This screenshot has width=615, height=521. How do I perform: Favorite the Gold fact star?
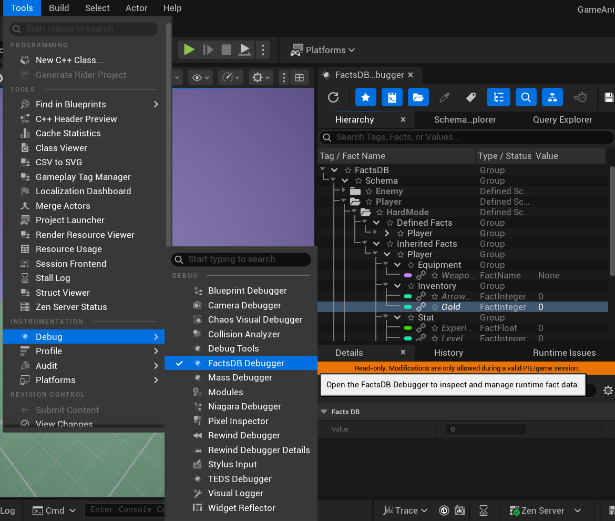tap(435, 307)
